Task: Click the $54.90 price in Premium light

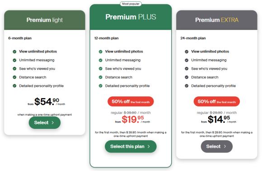Action: [x=47, y=102]
